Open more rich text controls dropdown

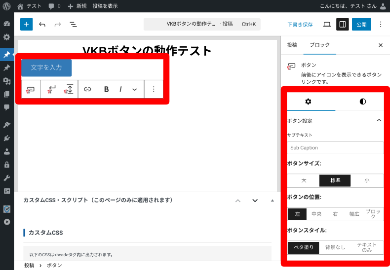click(135, 89)
